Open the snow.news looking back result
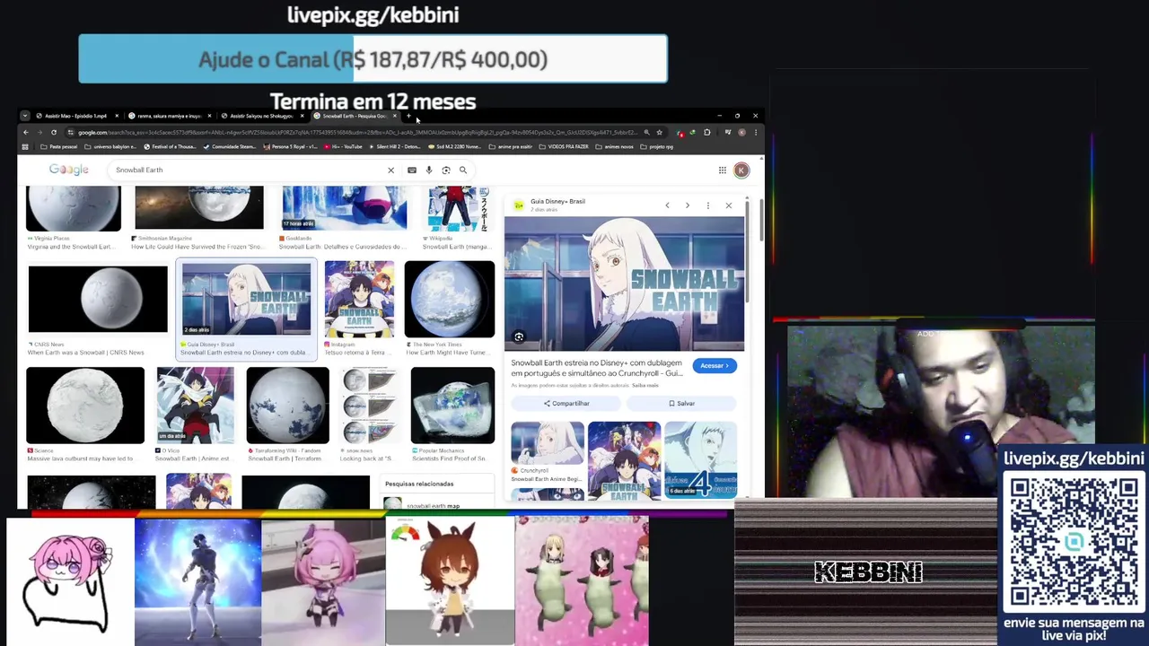 [369, 406]
